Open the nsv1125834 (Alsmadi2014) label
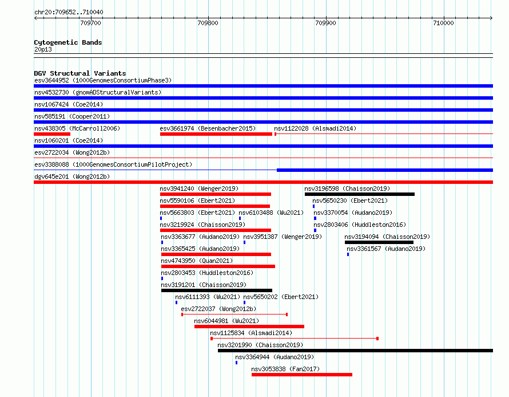The height and width of the screenshot is (397, 509). click(251, 333)
